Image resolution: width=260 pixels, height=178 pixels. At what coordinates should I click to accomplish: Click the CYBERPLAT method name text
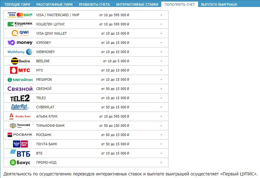[45, 107]
